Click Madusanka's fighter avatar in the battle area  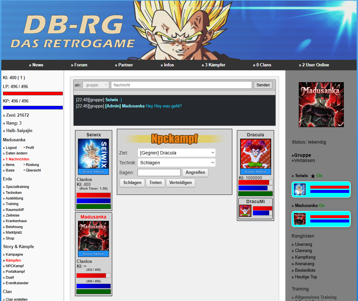tap(93, 236)
